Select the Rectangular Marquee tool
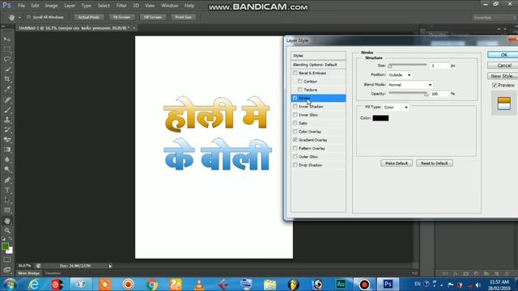The width and height of the screenshot is (518, 291). pyautogui.click(x=7, y=49)
